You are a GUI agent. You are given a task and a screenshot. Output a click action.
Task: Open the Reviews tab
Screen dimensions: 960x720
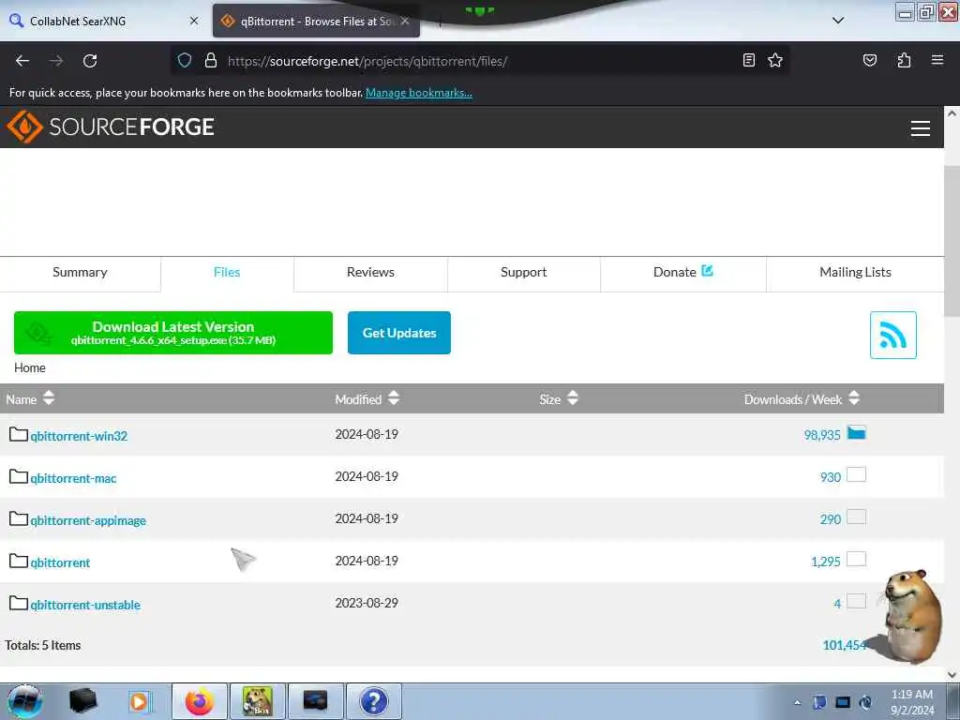click(x=370, y=273)
